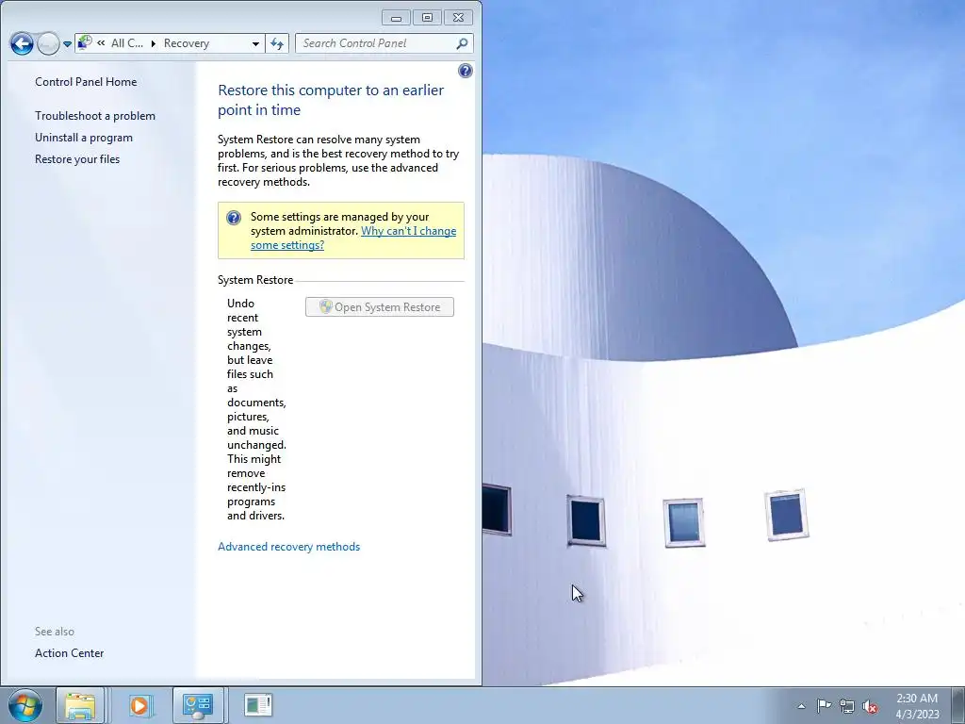Close the Recovery window
Viewport: 965px width, 724px height.
[459, 18]
